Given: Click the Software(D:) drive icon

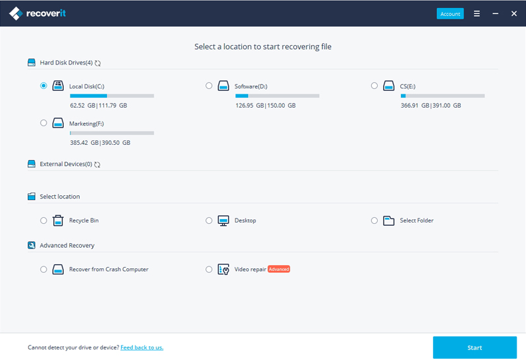Looking at the screenshot, I should pos(223,86).
